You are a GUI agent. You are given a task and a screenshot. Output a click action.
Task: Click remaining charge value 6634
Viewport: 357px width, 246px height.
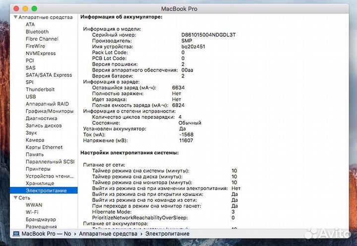(178, 88)
